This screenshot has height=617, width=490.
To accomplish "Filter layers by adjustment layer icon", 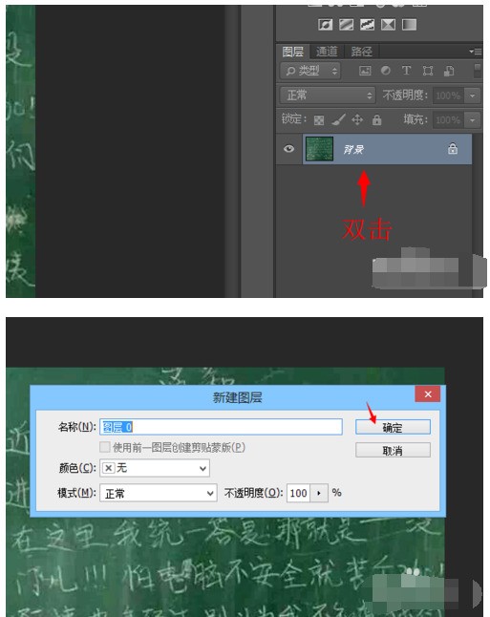I will click(x=386, y=71).
